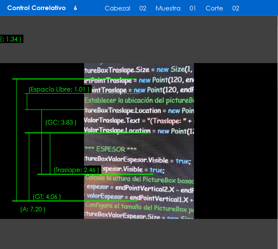
Task: Select the Espacio Libre 1.01 measurement label
Action: (59, 89)
